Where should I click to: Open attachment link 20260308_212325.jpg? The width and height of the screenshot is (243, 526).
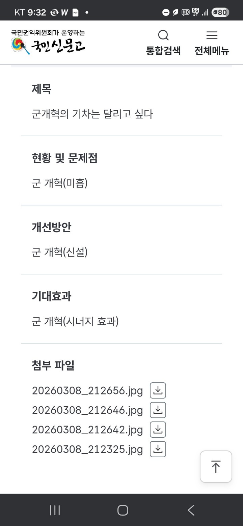coord(87,449)
